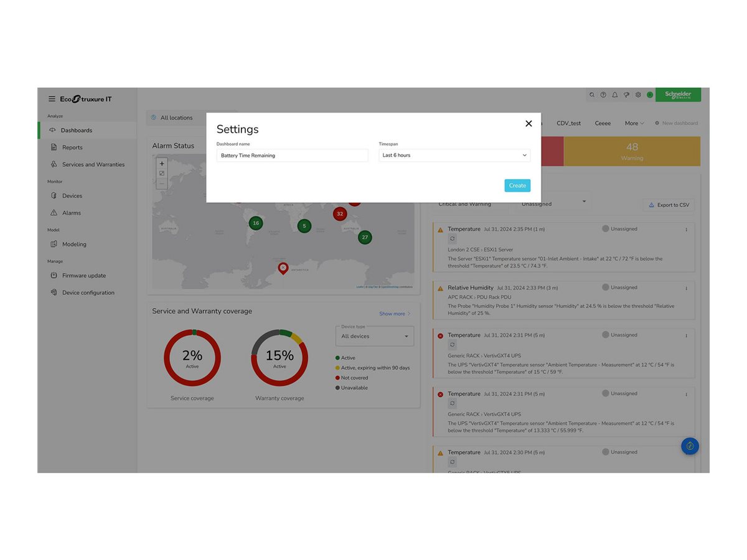Click the search magnifier icon
This screenshot has height=560, width=747.
point(592,95)
